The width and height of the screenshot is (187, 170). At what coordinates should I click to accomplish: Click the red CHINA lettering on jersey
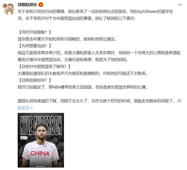[40, 153]
